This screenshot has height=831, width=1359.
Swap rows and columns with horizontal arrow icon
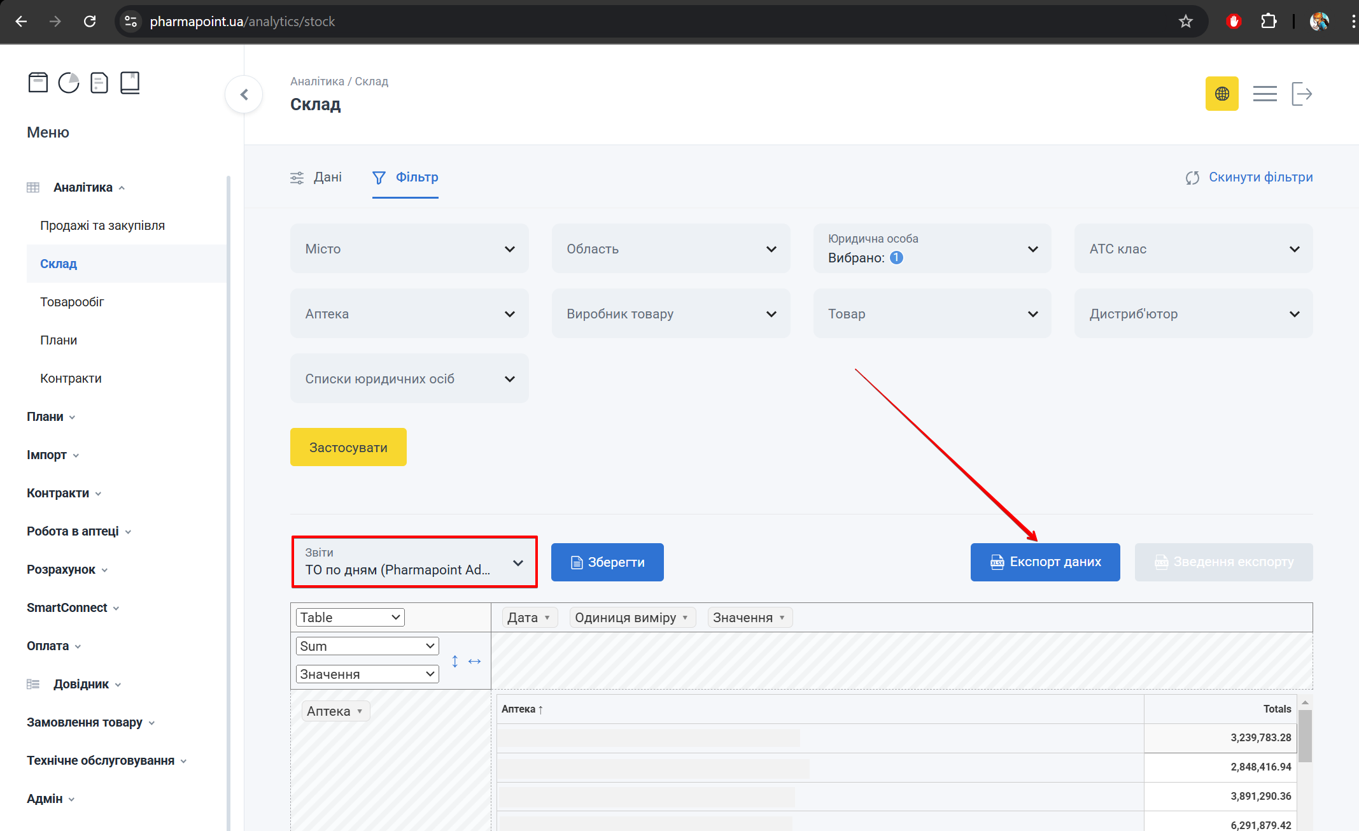[475, 662]
